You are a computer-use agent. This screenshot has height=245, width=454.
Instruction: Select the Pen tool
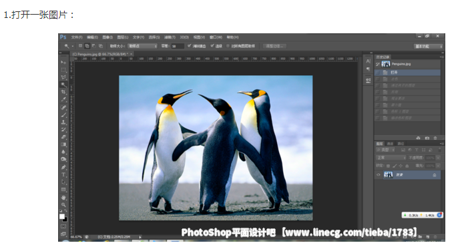[63, 167]
